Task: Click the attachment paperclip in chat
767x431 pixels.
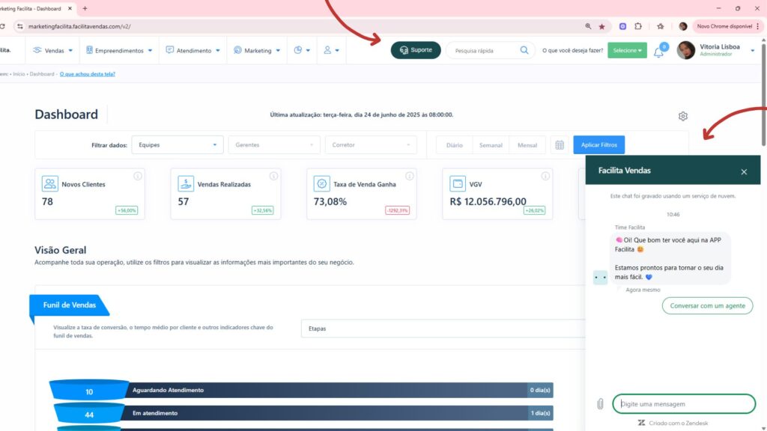Action: [600, 404]
